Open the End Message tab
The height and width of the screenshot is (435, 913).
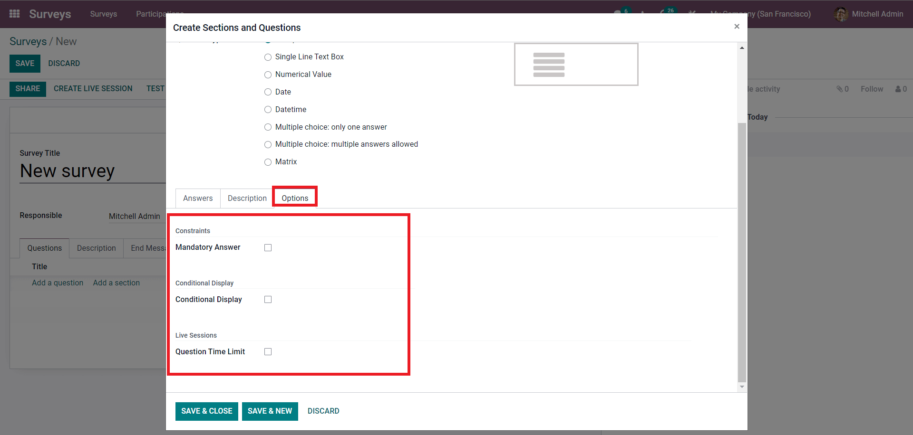pyautogui.click(x=145, y=248)
